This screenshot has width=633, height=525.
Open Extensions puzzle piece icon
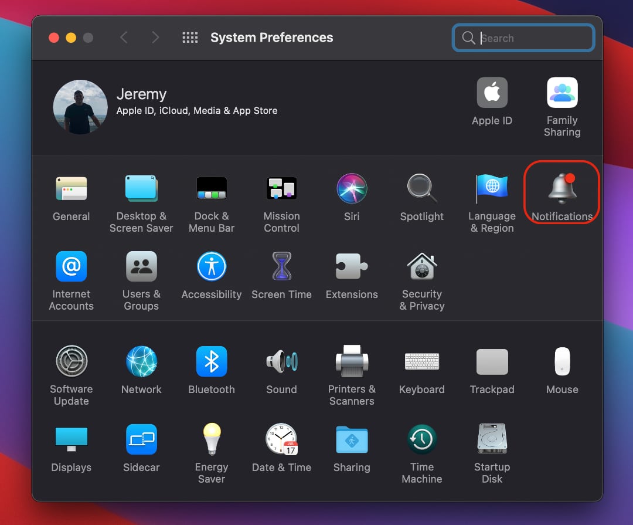pyautogui.click(x=352, y=266)
